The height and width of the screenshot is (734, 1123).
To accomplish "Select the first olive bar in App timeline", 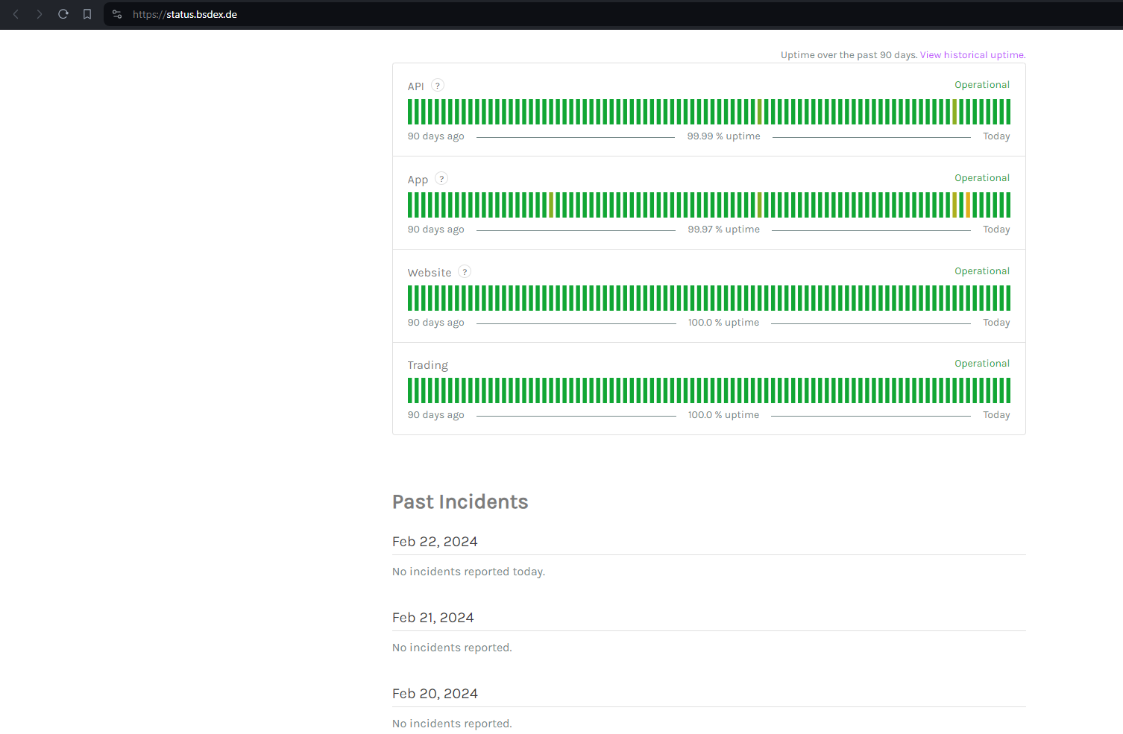I will tap(551, 205).
